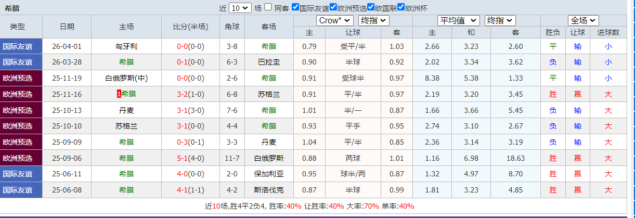Click 苏格兰 home team in 25-10-10 row

[x=126, y=126]
